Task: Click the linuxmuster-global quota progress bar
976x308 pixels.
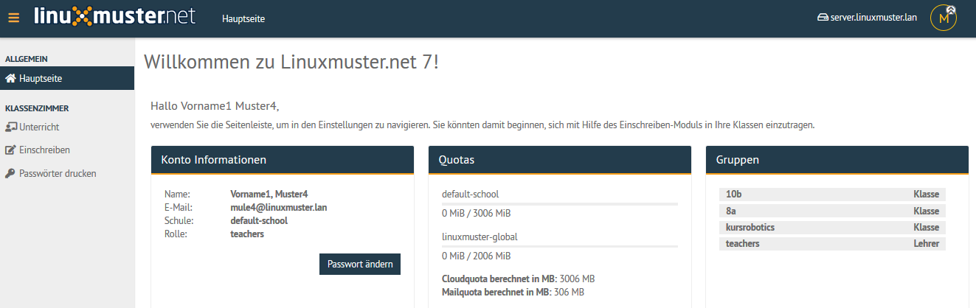Action: click(x=559, y=247)
